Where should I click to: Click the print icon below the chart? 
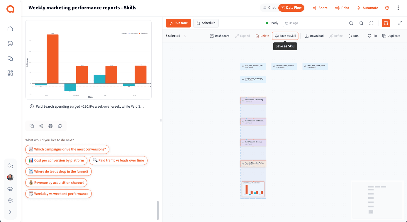tap(50, 126)
